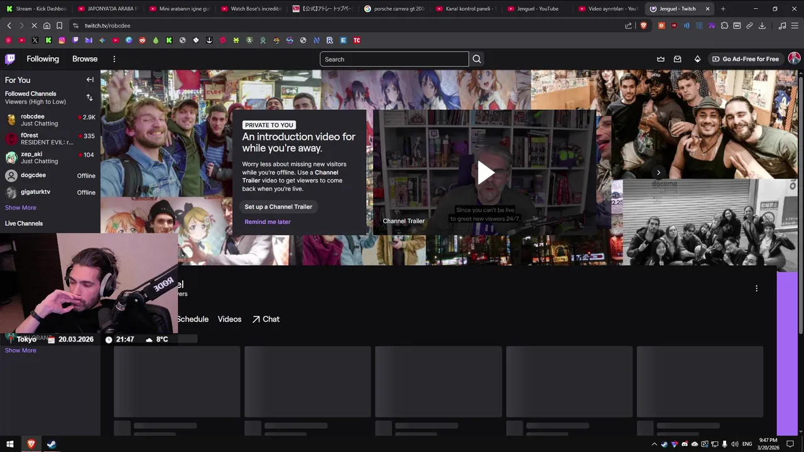Open the Twitch notifications inbox icon
The image size is (804, 452).
coord(678,59)
